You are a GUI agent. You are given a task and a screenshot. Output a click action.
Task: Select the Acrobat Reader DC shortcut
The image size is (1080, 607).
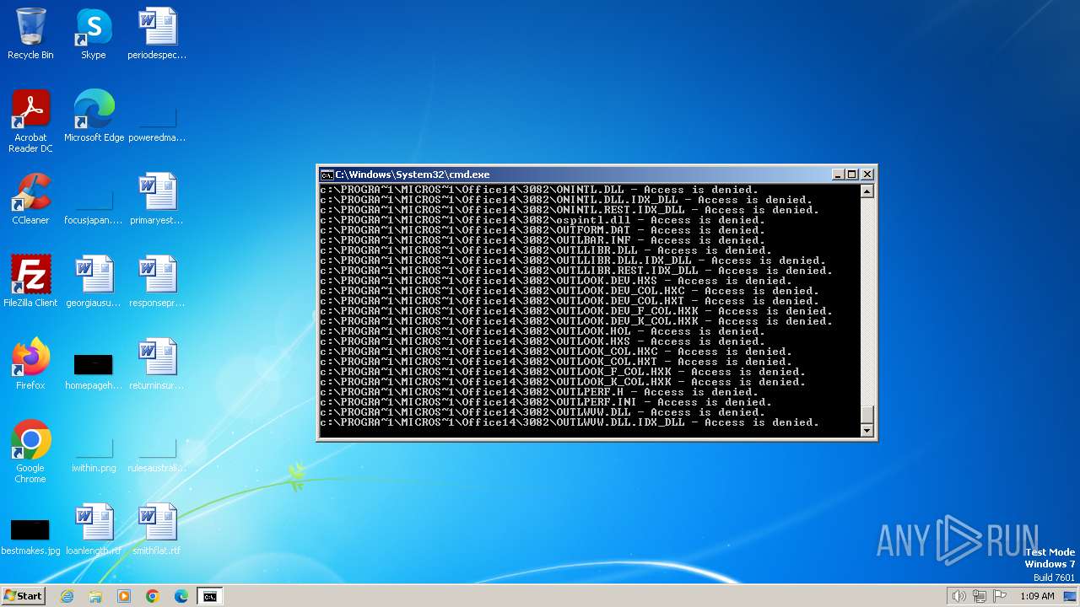[30, 121]
